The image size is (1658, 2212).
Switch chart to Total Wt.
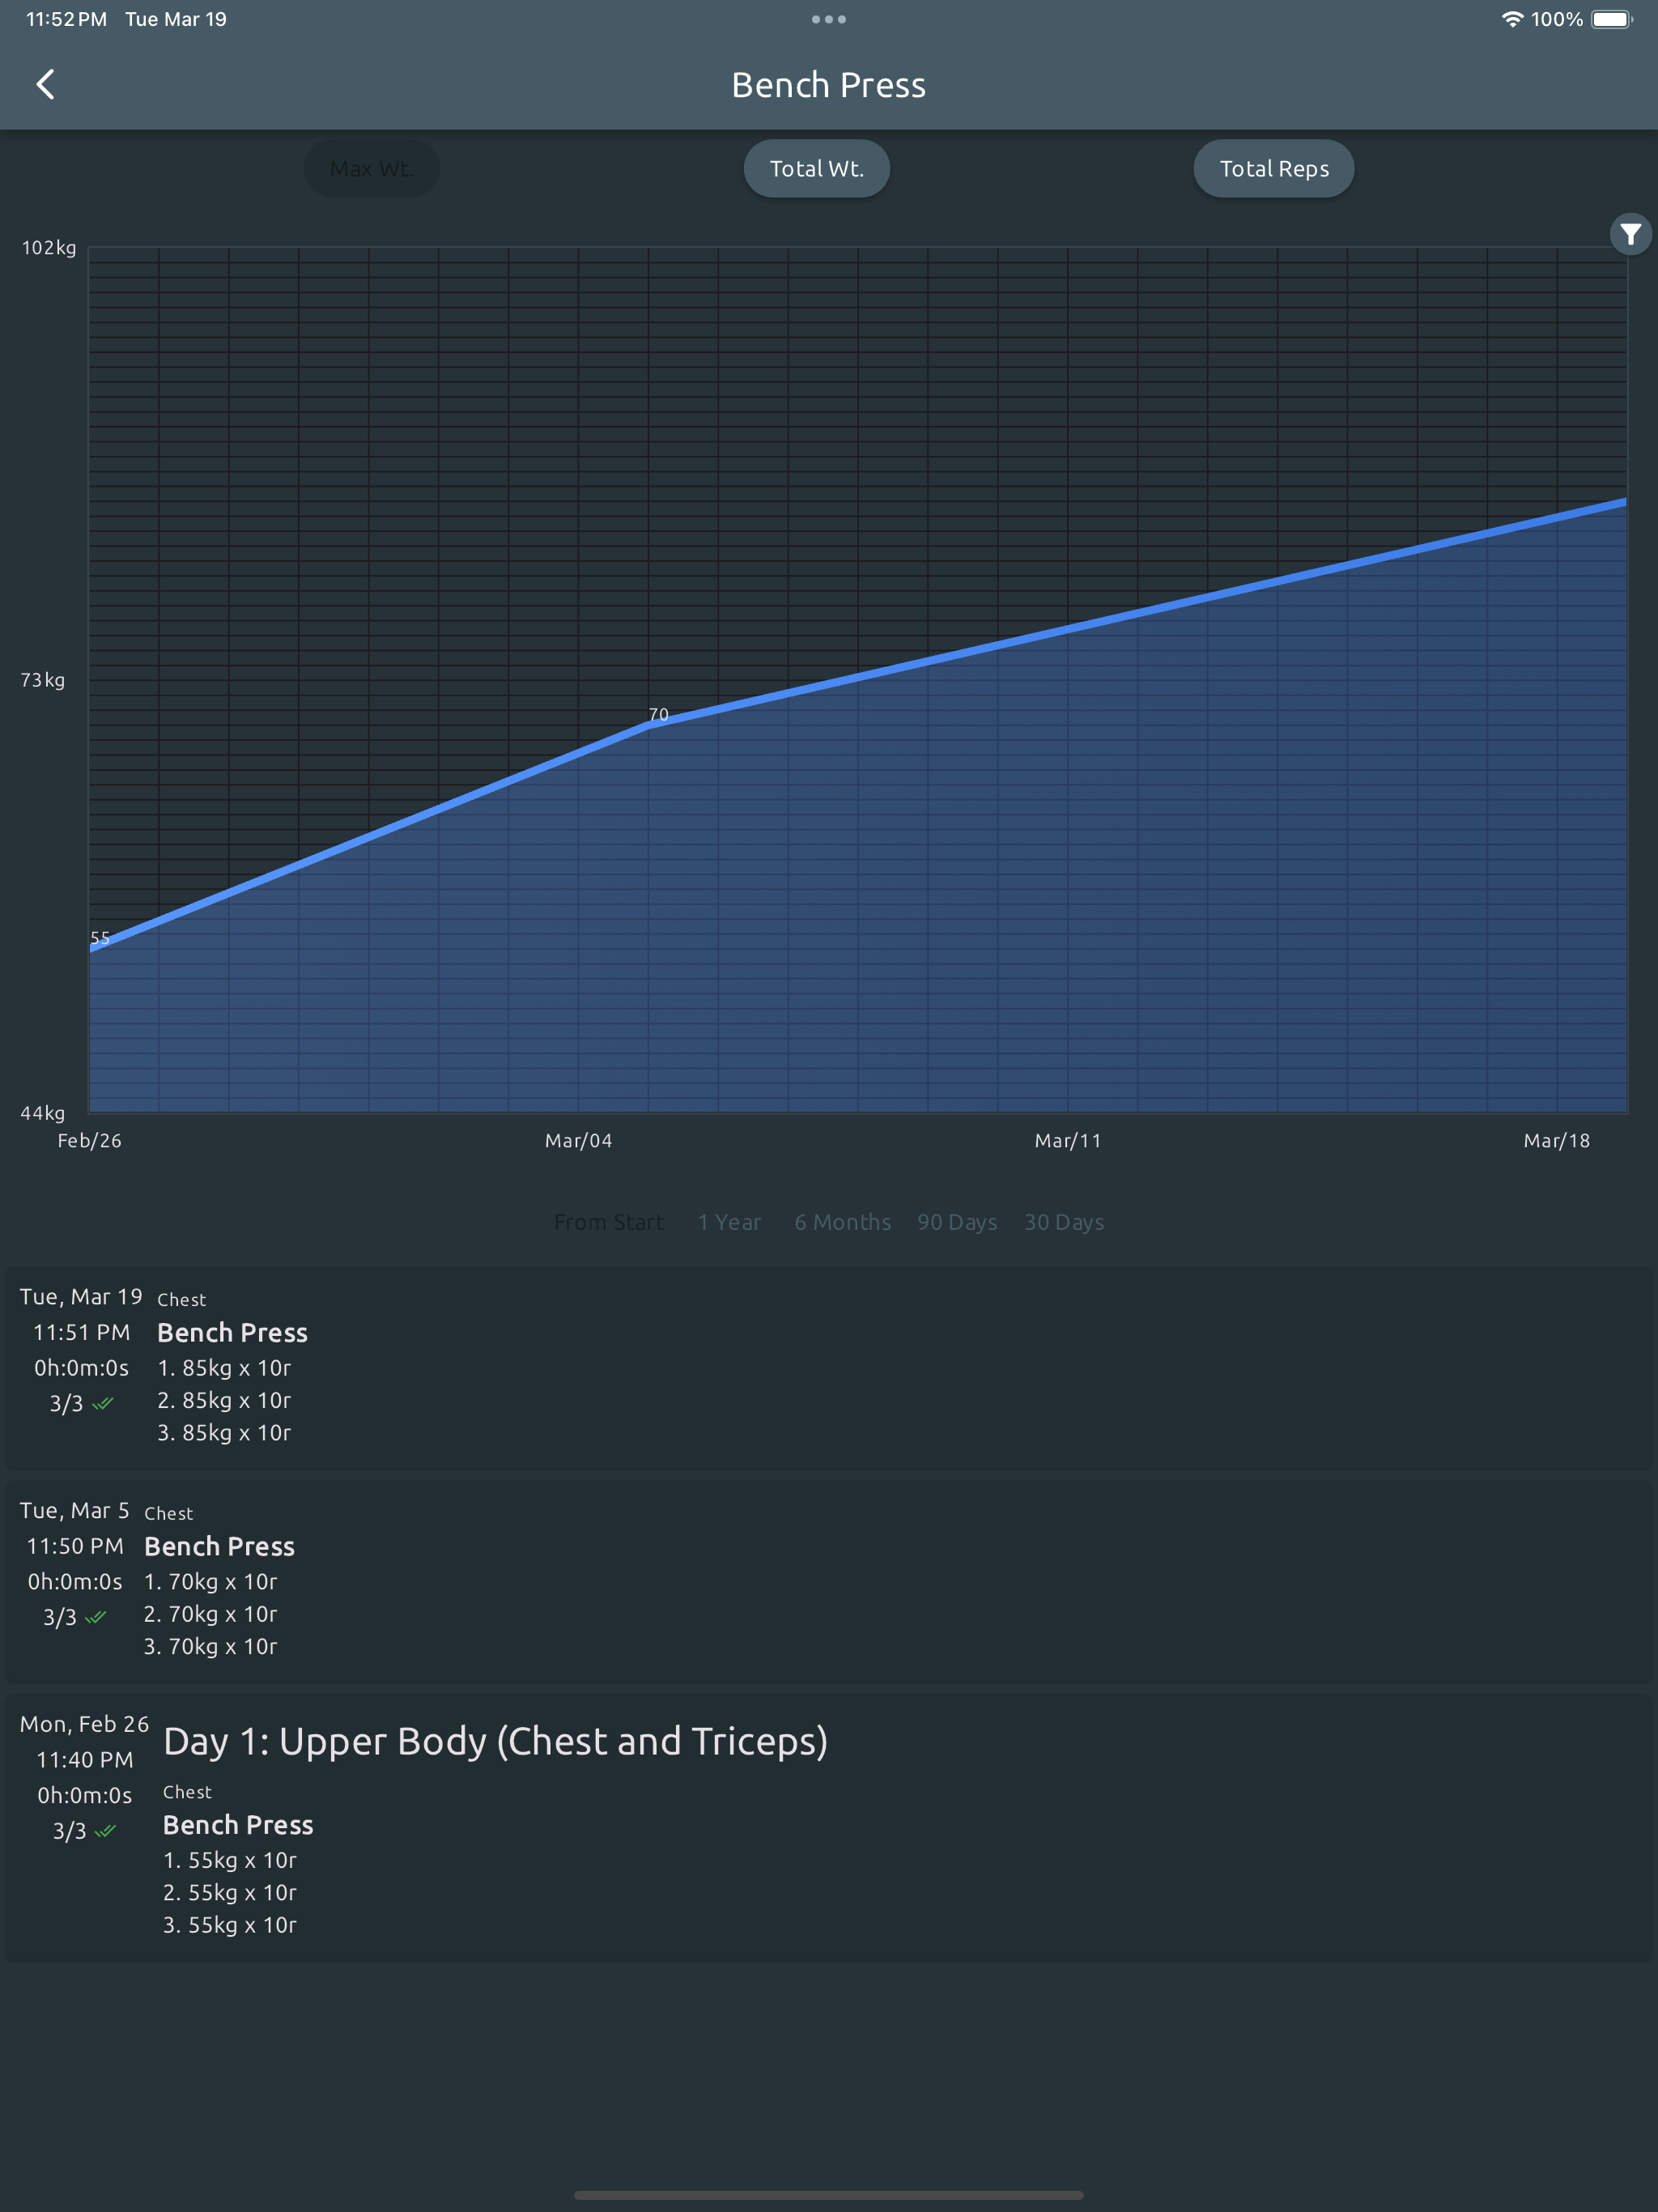tap(817, 169)
